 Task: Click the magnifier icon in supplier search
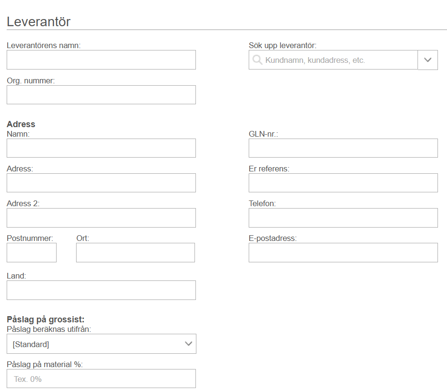[x=257, y=60]
